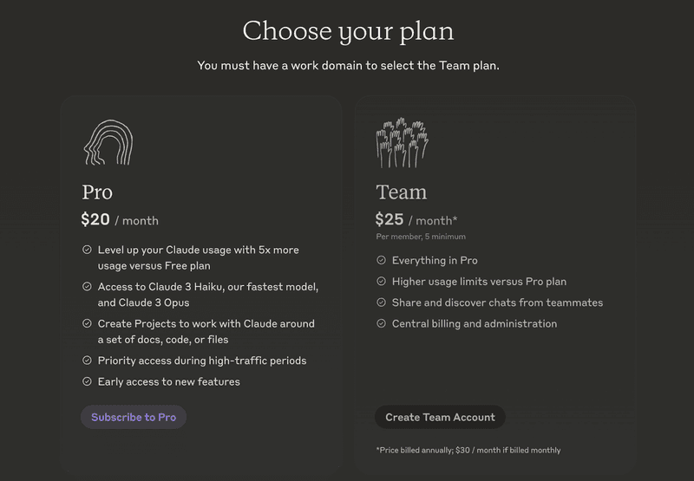Image resolution: width=694 pixels, height=481 pixels.
Task: Click the annual billing price footnote
Action: tap(468, 451)
